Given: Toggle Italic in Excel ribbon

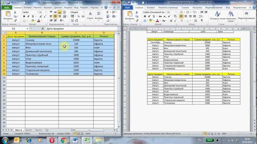Looking at the screenshot, I should point(28,16).
